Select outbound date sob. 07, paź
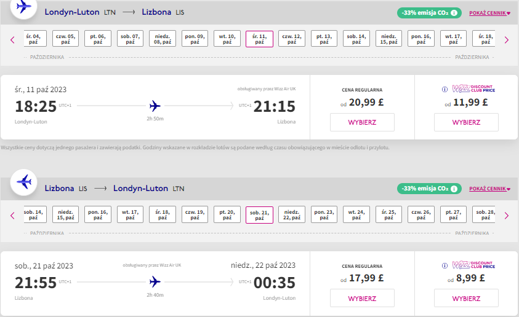519x317 pixels. coord(130,39)
